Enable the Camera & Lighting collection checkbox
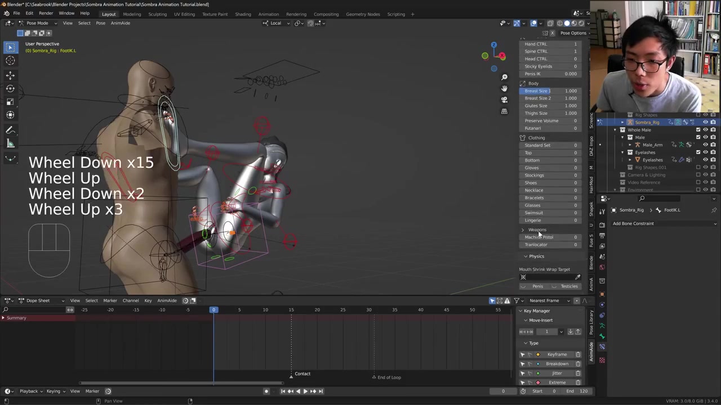 [x=698, y=175]
